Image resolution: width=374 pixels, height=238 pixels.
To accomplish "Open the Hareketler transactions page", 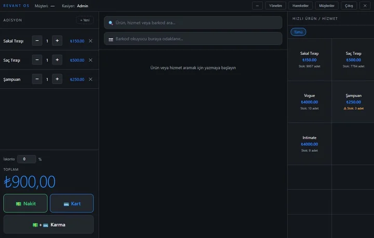I will [301, 6].
